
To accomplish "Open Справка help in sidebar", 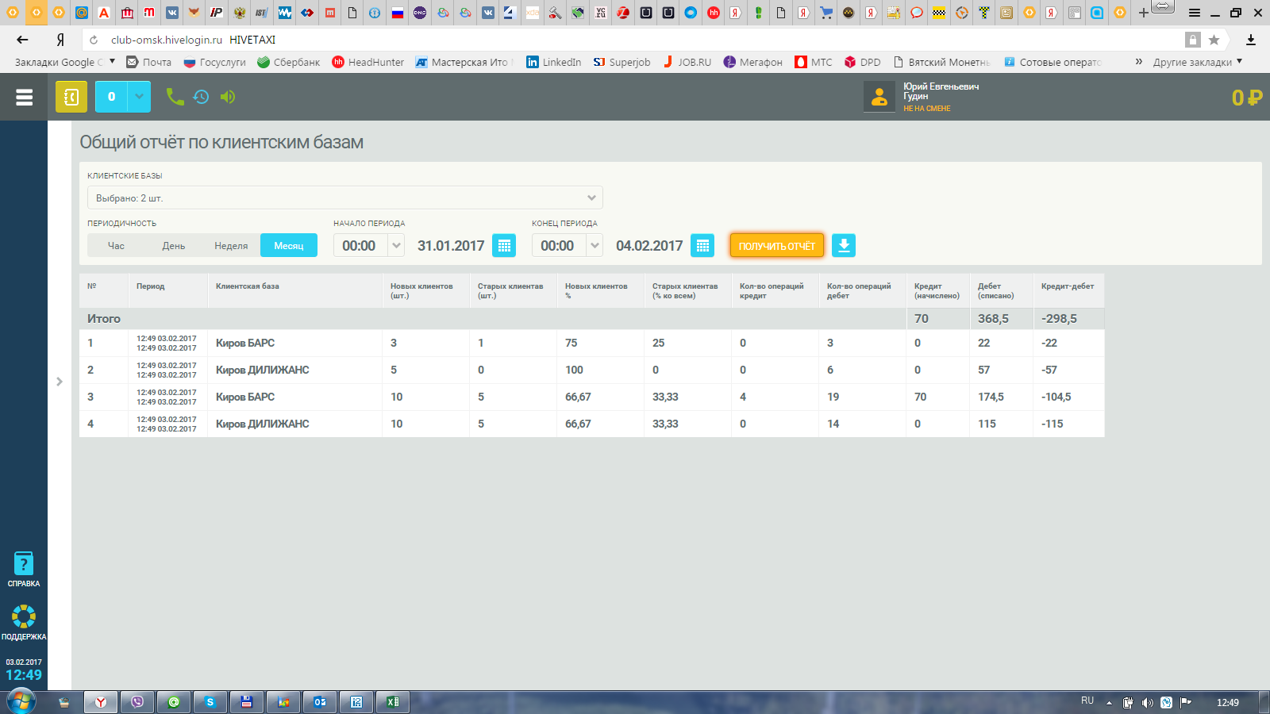I will coord(24,570).
